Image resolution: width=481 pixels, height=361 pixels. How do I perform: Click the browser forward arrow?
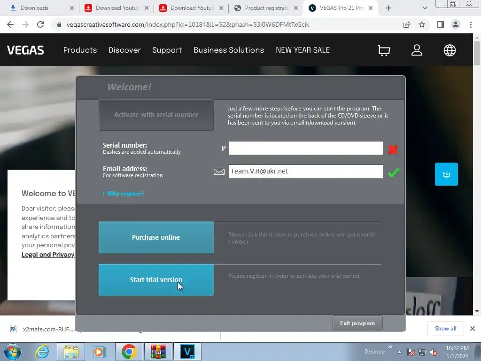(x=25, y=24)
